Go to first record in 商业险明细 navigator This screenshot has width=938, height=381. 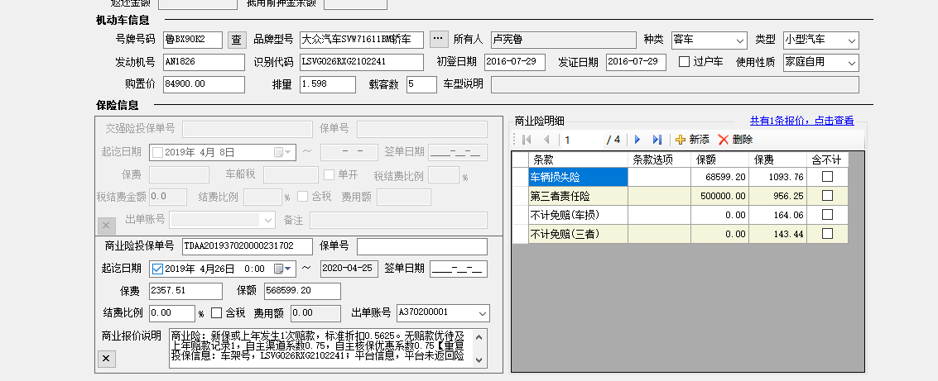click(527, 140)
